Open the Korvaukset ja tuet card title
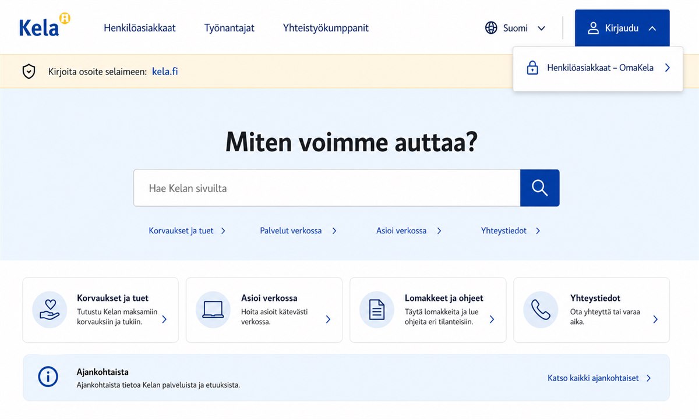 [x=112, y=298]
